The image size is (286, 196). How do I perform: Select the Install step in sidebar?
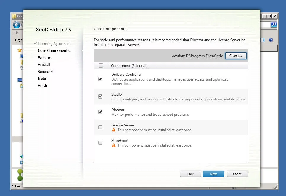pos(43,78)
